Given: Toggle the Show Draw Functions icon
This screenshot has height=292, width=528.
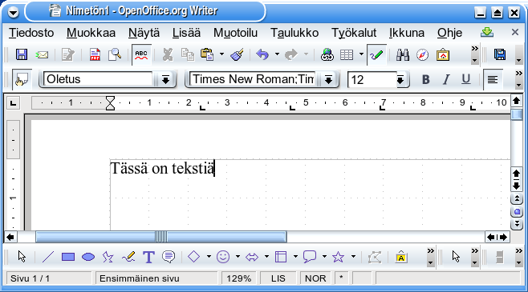Looking at the screenshot, I should pyautogui.click(x=376, y=54).
